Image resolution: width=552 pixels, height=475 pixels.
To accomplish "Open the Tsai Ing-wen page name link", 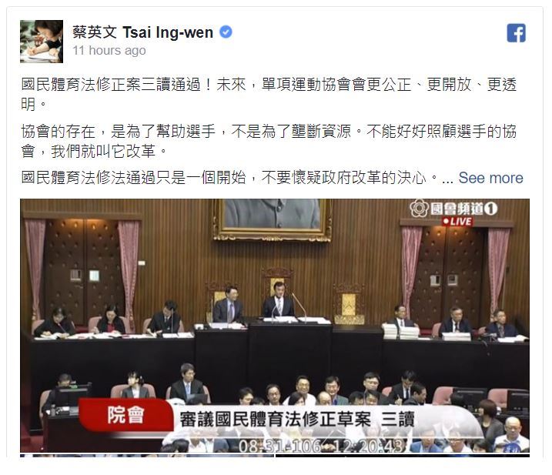I will (142, 32).
